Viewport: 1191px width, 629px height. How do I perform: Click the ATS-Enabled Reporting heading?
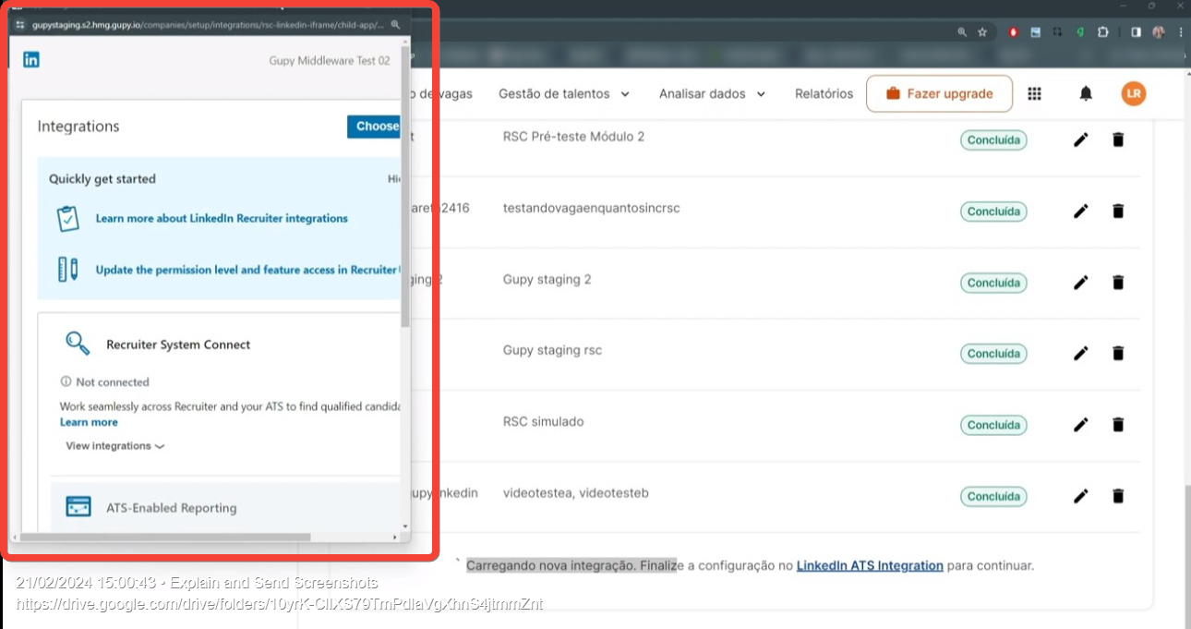pyautogui.click(x=172, y=508)
